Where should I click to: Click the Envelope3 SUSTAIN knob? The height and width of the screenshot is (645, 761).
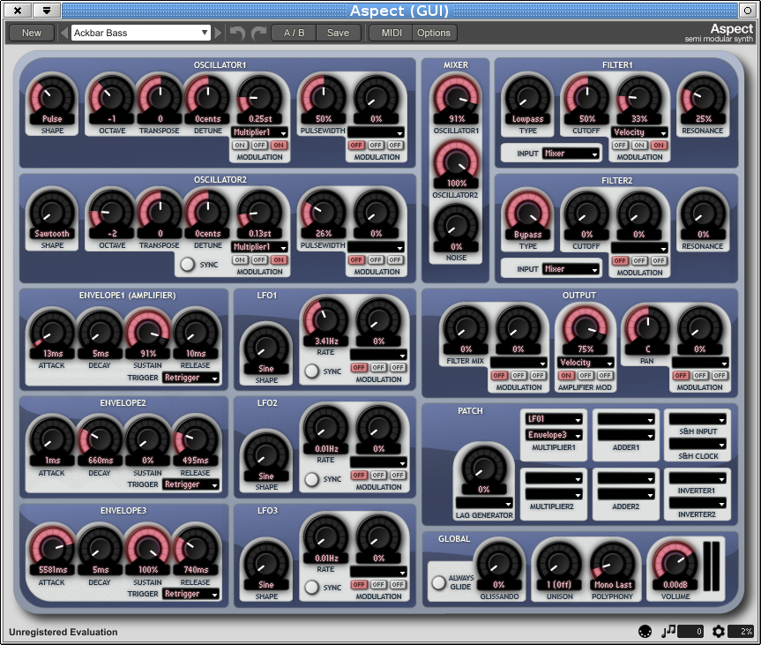147,550
